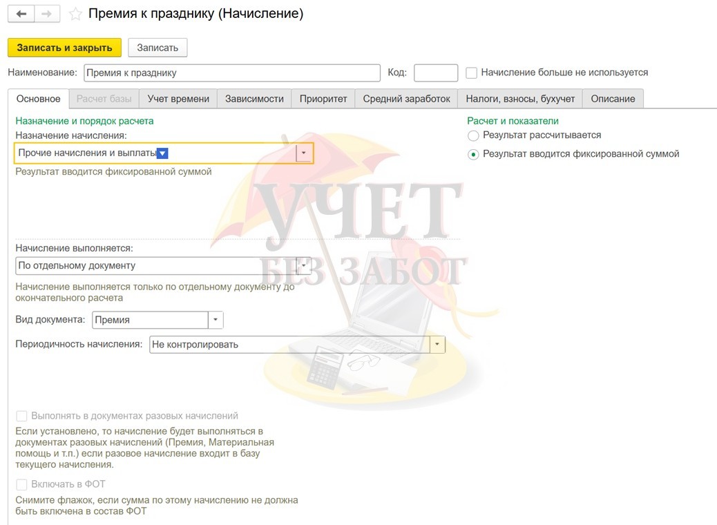717x525 pixels.
Task: Click the Наименование text field
Action: click(x=231, y=73)
